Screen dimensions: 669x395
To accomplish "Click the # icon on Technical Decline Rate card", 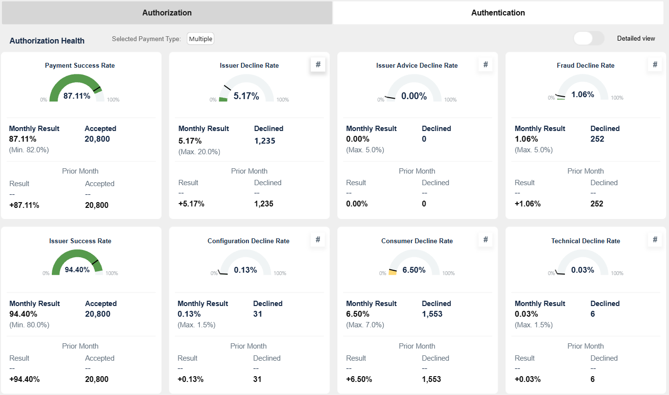I will click(655, 239).
